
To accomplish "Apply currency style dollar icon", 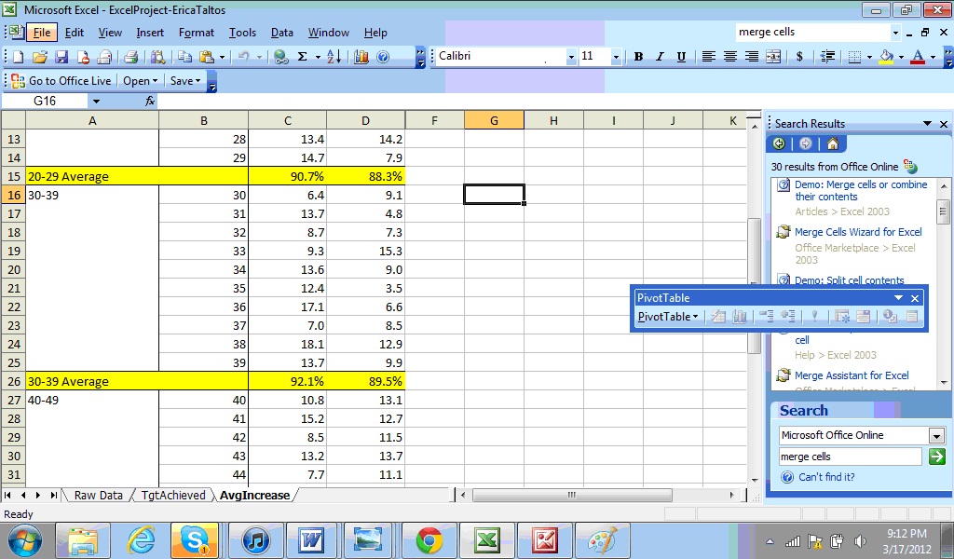I will (799, 57).
